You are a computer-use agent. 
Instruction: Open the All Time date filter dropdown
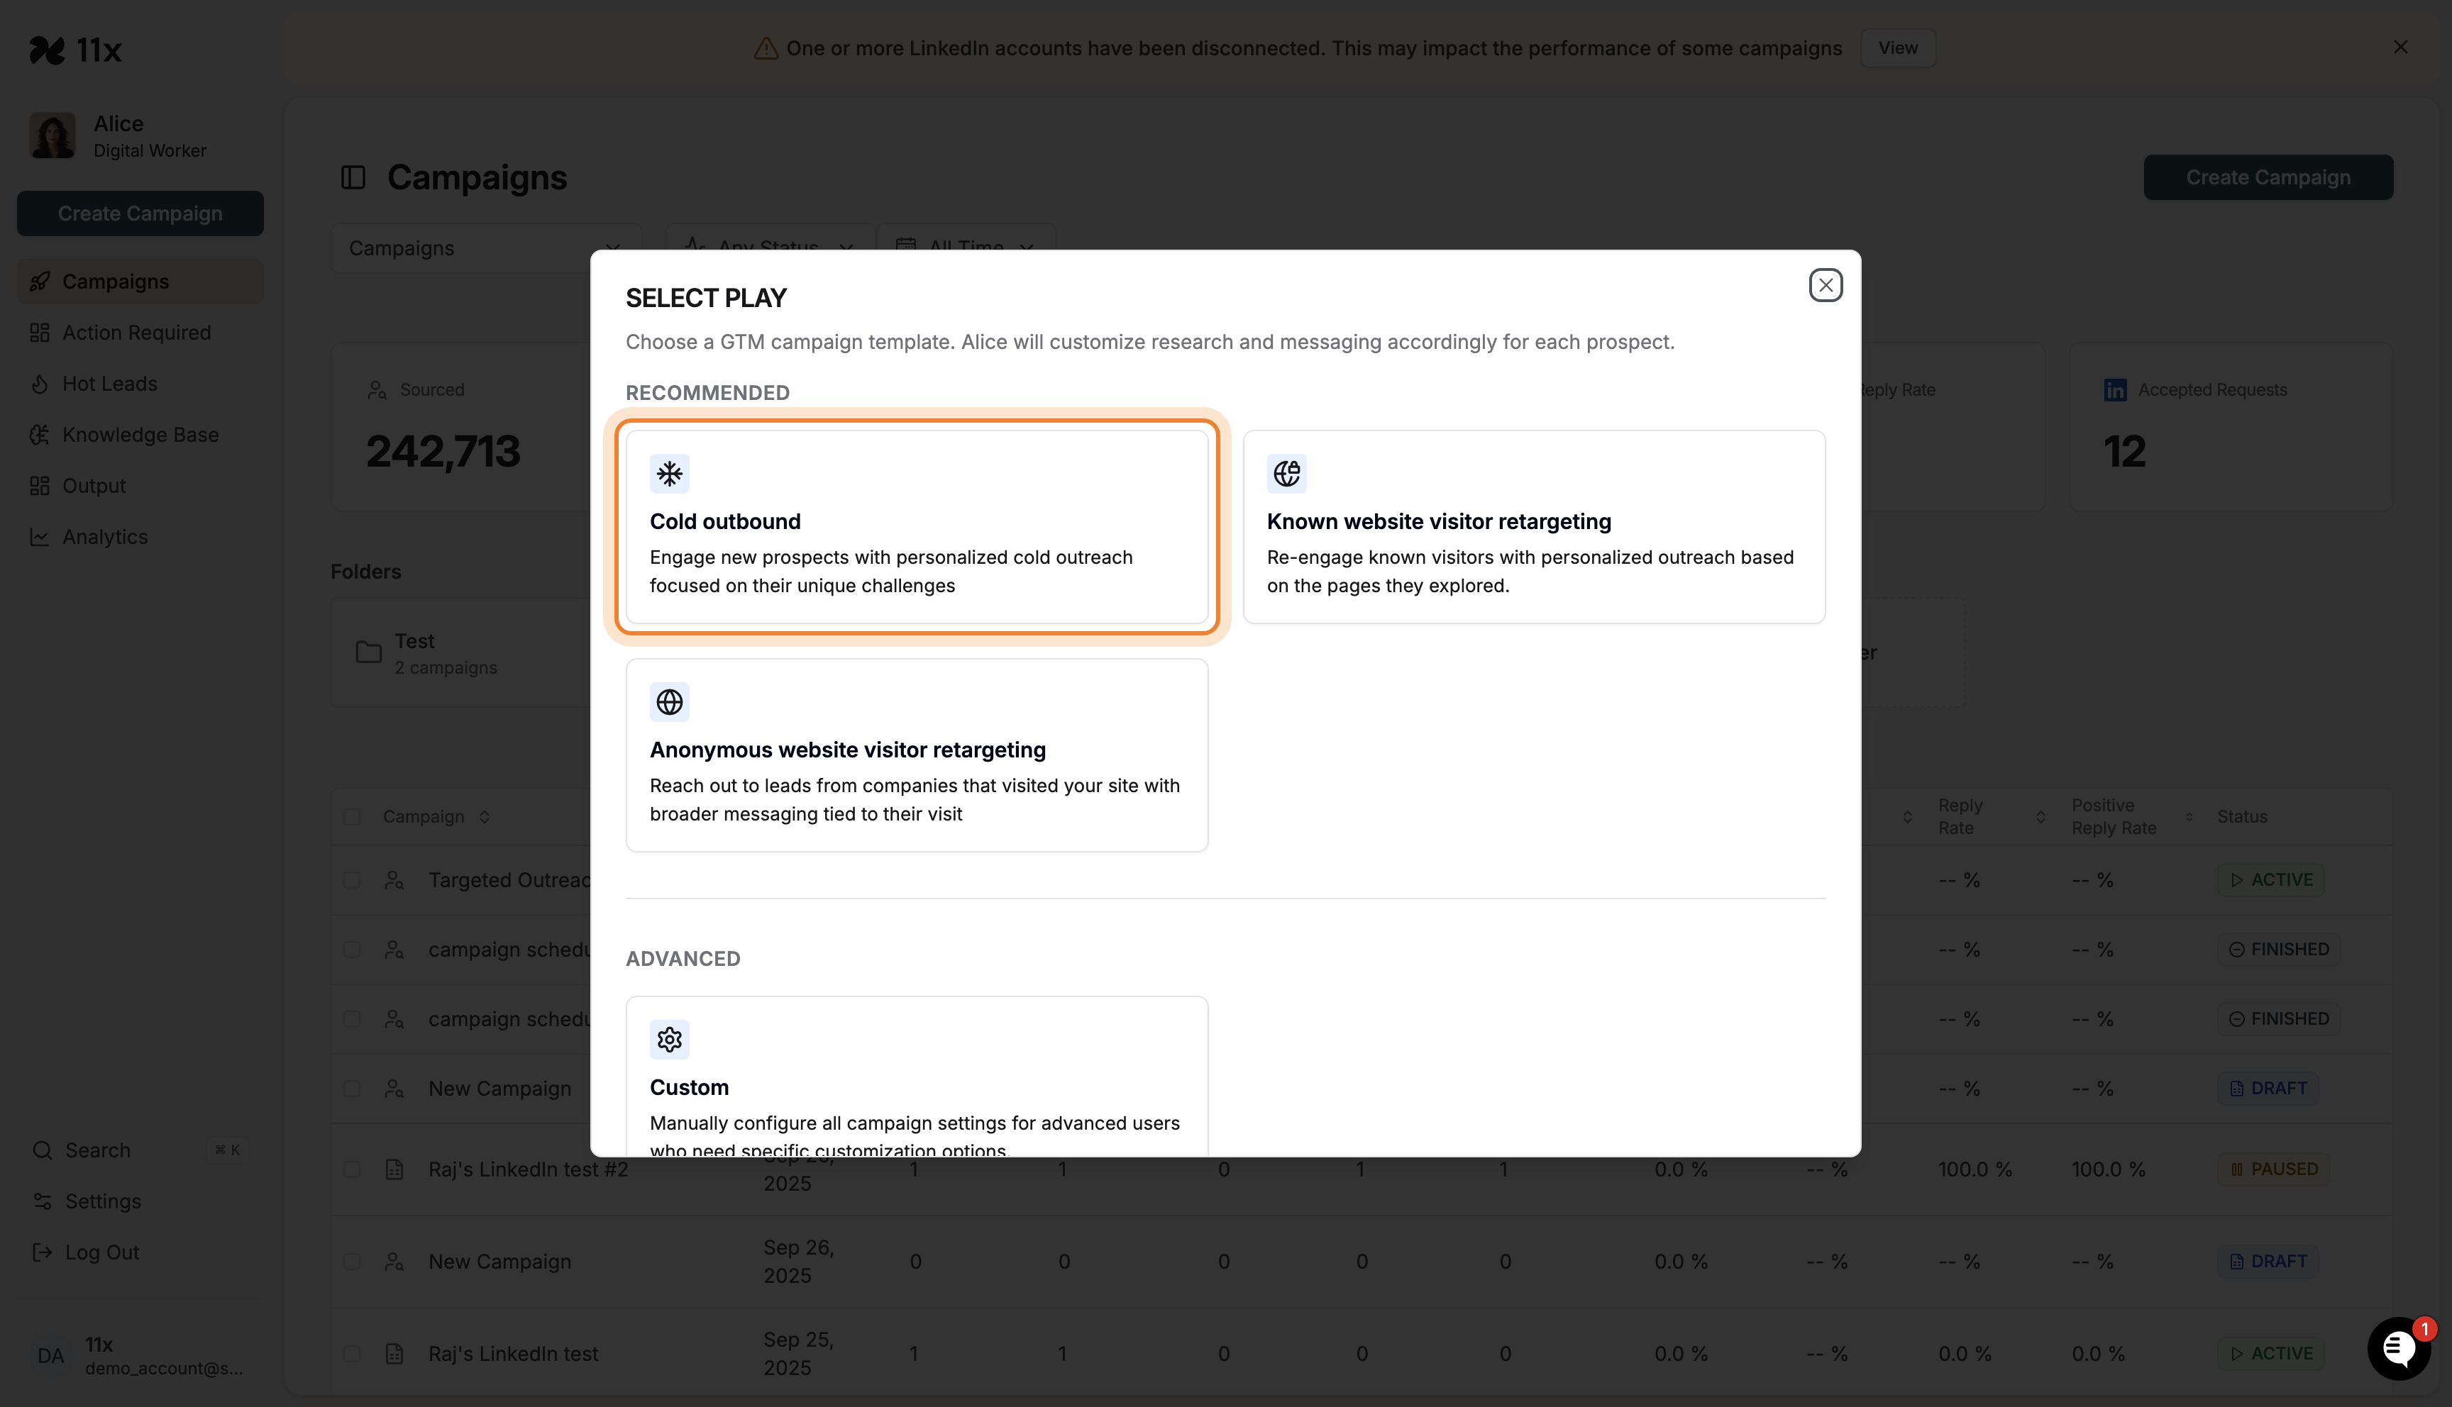pyautogui.click(x=965, y=248)
